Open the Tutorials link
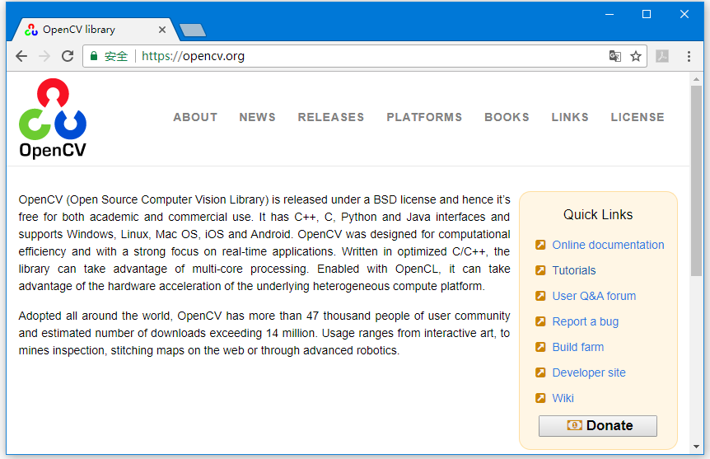The image size is (710, 459). (574, 270)
